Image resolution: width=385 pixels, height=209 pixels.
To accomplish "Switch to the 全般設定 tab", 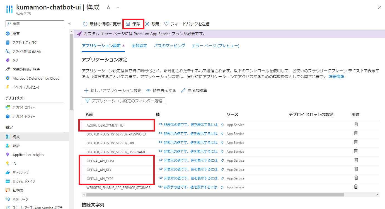I will [139, 46].
